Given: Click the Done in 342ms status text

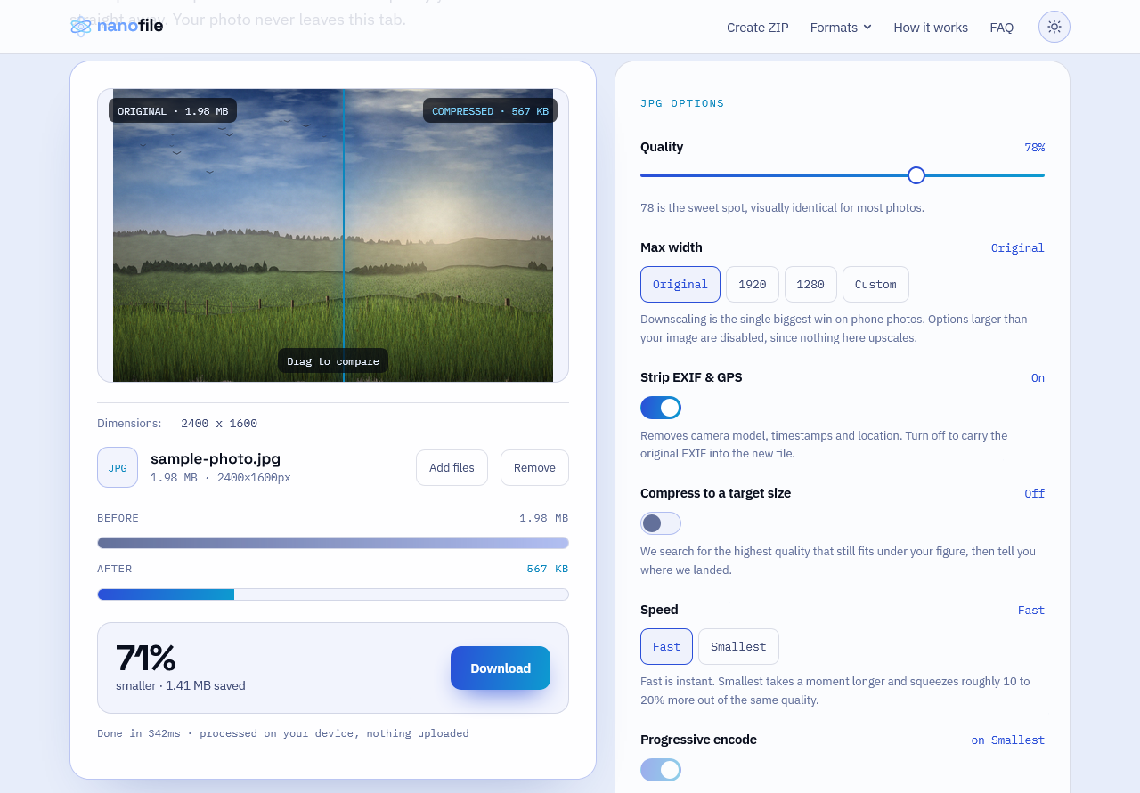Looking at the screenshot, I should 283,733.
